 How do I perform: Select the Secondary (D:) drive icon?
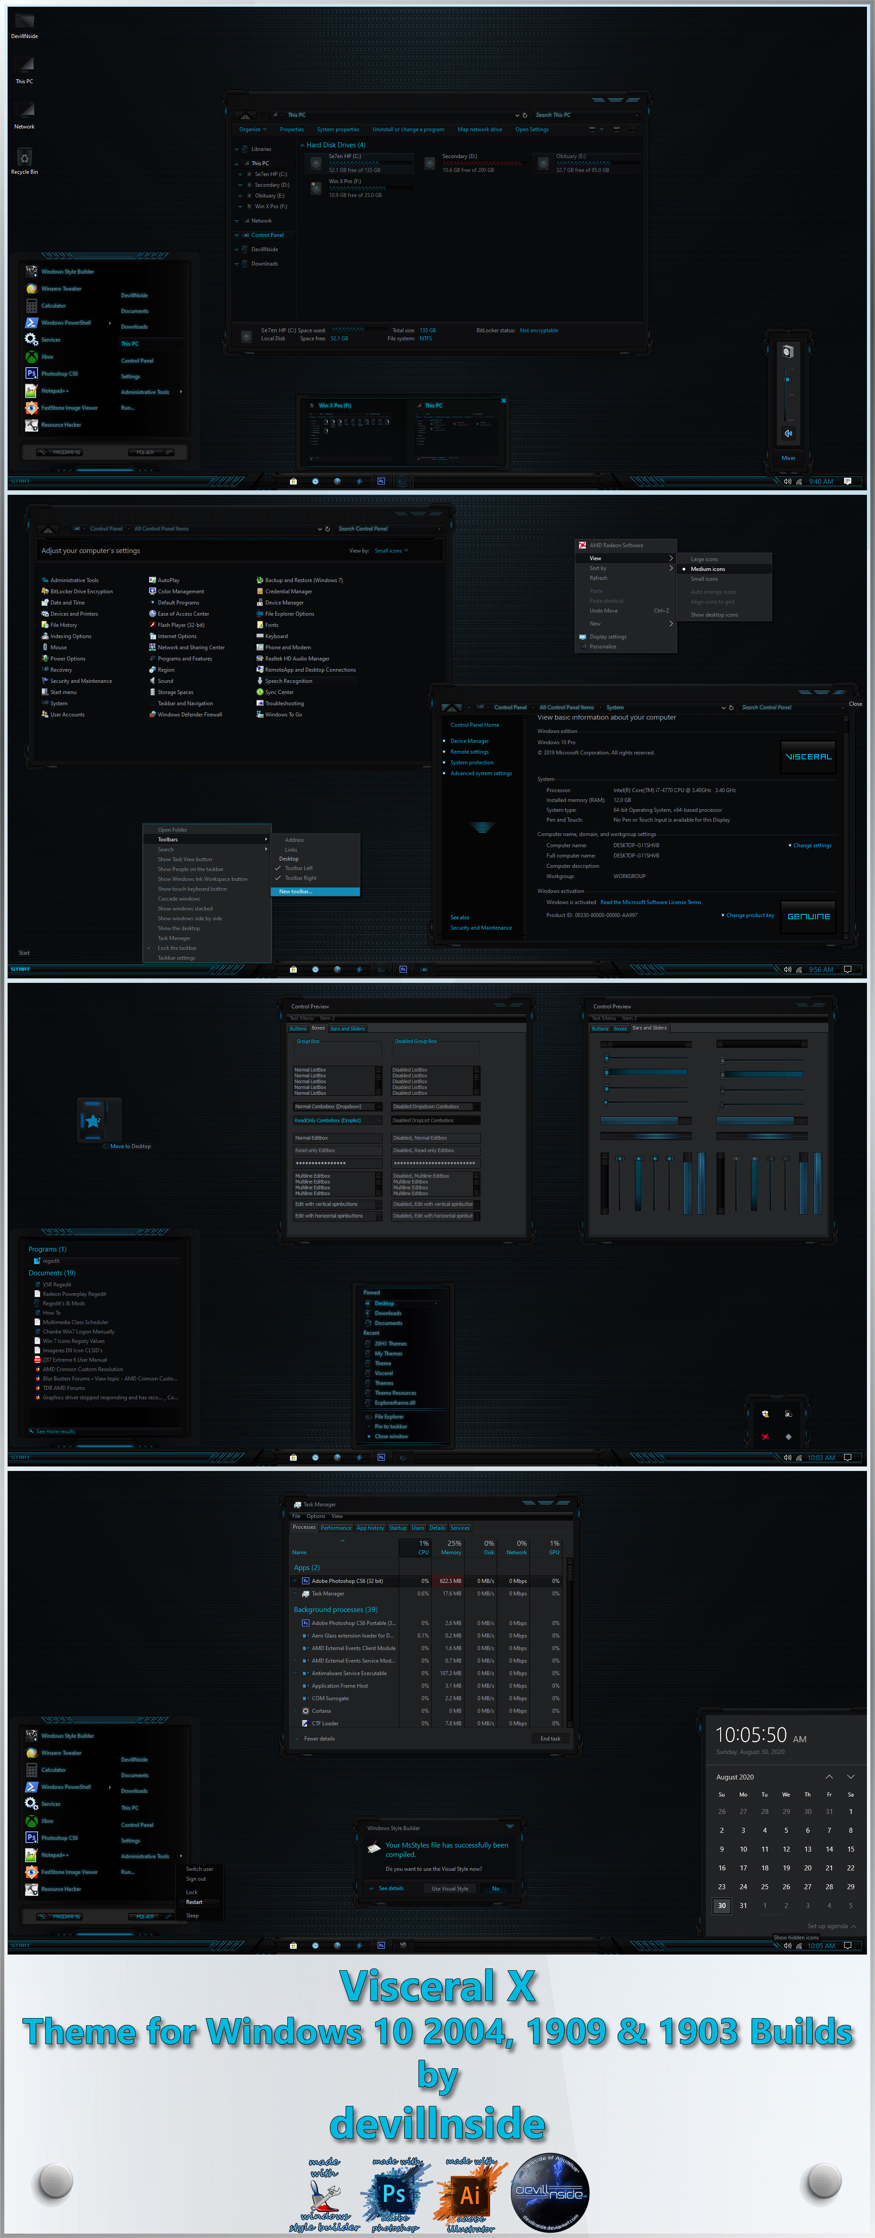click(430, 163)
